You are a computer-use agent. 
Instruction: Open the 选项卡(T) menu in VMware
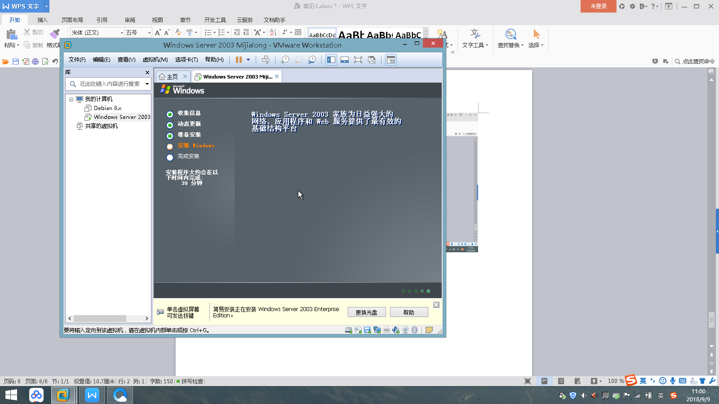click(186, 60)
